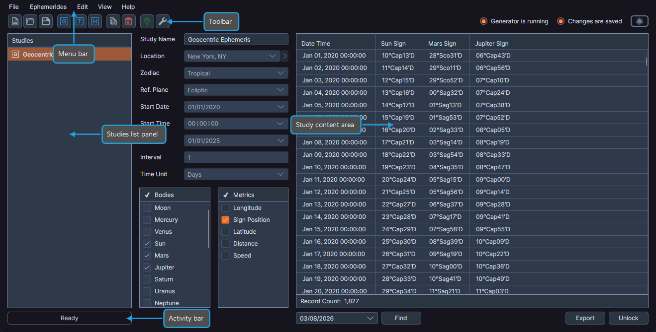This screenshot has width=656, height=332.
Task: Toggle the theme with the sun icon
Action: click(x=639, y=21)
